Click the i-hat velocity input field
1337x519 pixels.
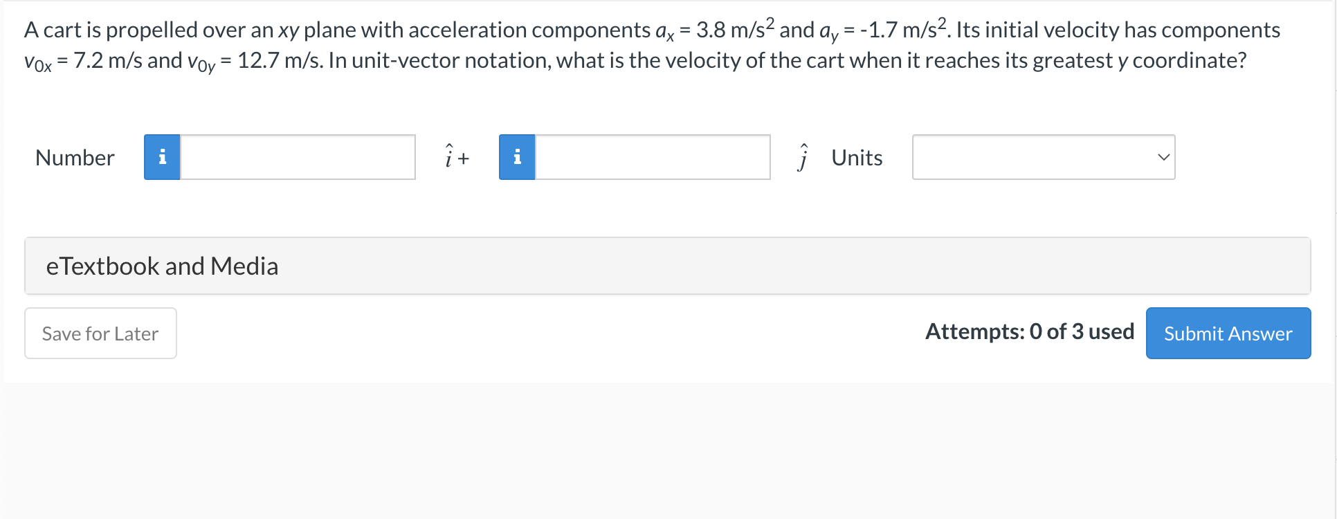point(298,157)
